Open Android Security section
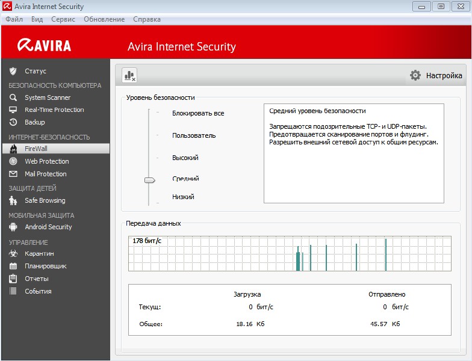 (x=48, y=227)
